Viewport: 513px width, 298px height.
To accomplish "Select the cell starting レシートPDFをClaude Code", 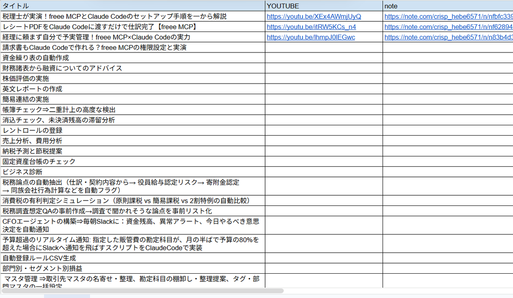I will pos(133,27).
